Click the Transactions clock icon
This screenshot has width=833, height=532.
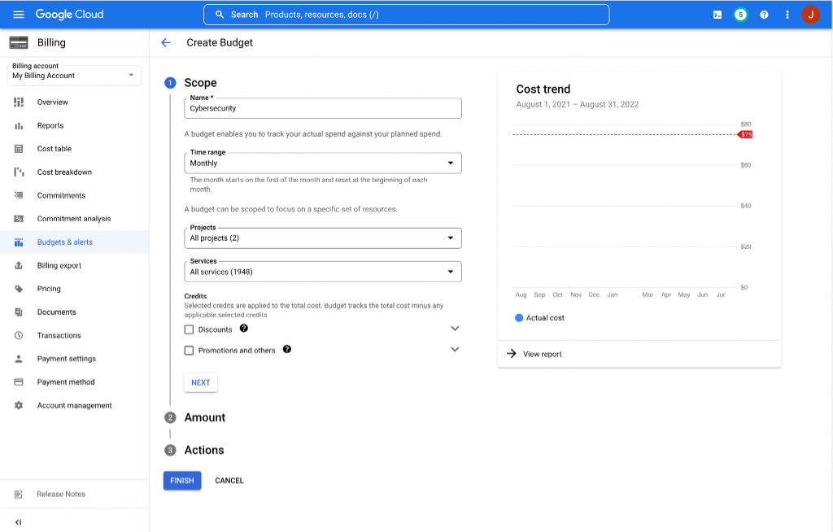click(x=19, y=335)
